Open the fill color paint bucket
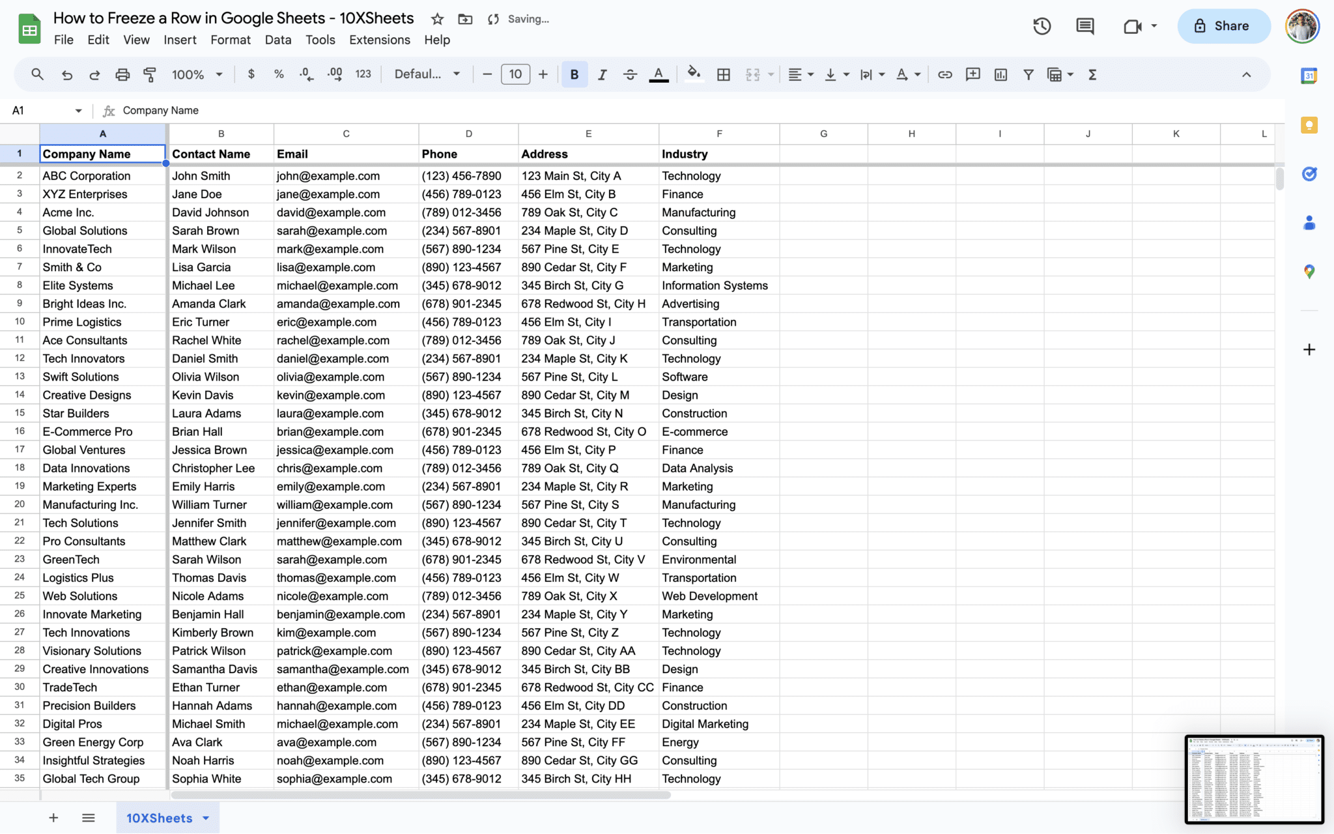1334x834 pixels. point(694,74)
